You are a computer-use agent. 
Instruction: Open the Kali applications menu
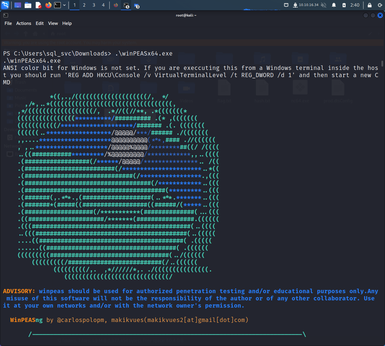[5, 5]
